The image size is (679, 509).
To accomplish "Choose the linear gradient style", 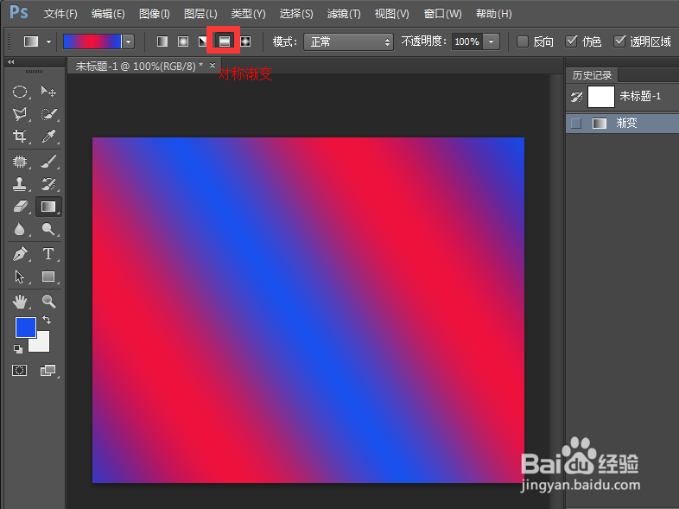I will pos(162,41).
